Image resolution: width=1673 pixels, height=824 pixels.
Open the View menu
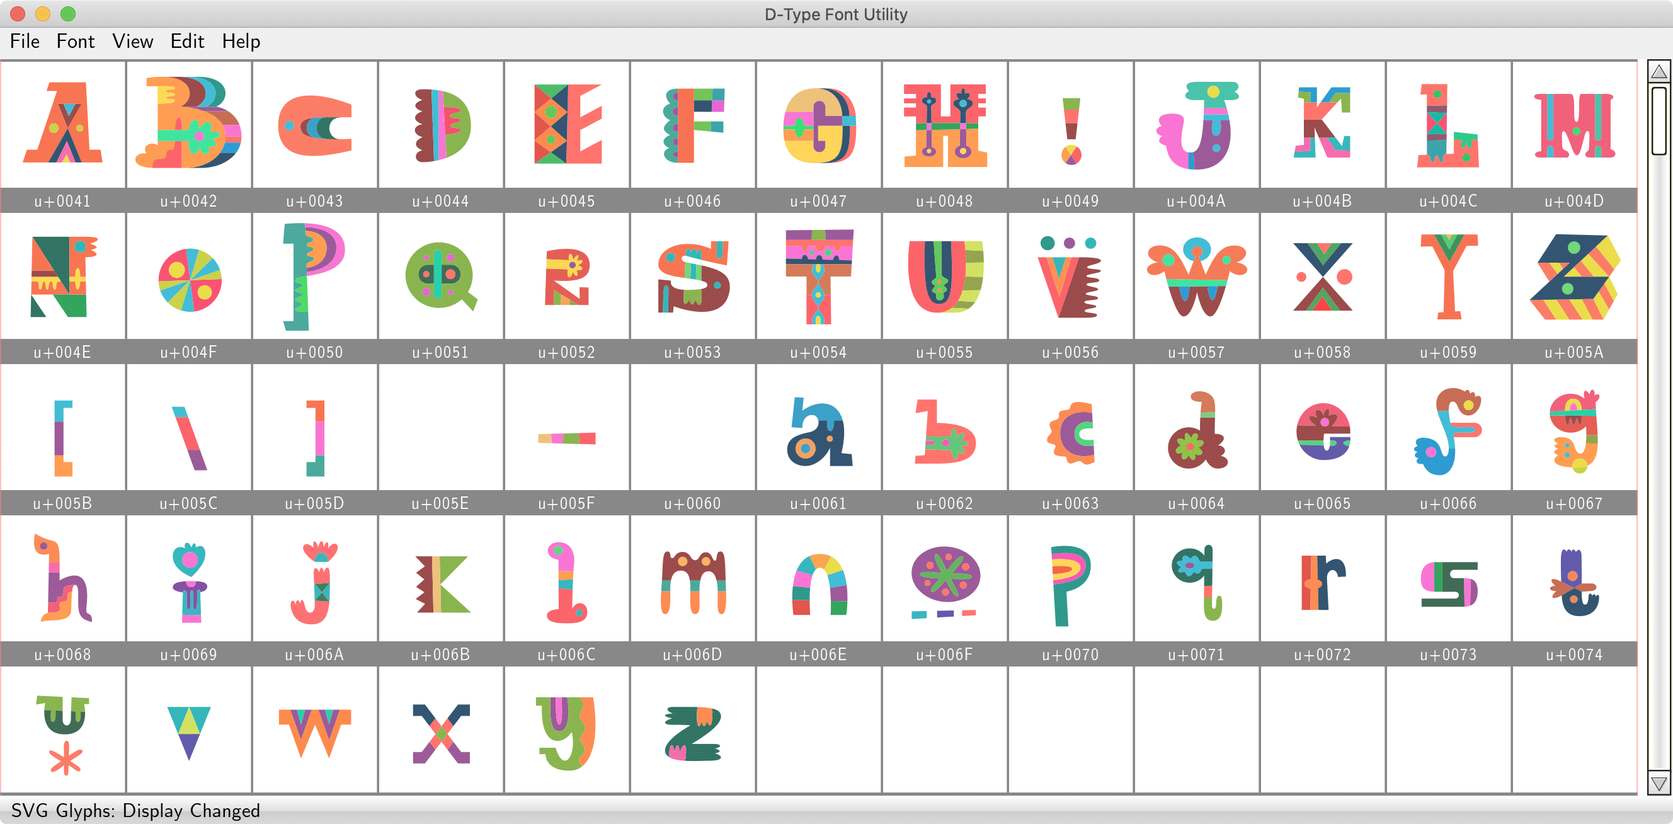[132, 42]
